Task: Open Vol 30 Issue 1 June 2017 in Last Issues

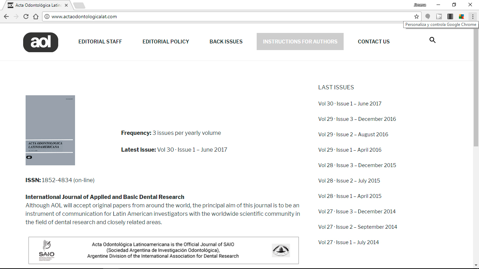Action: 350,104
